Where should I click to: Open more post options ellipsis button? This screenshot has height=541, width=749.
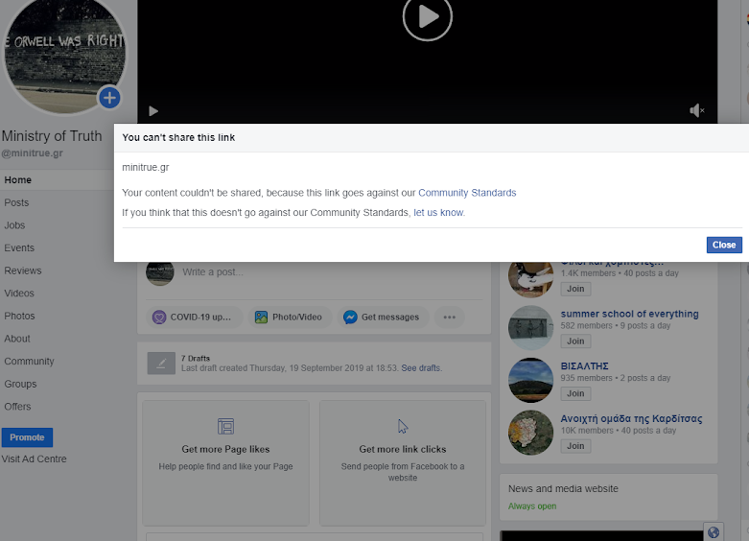[x=449, y=317]
